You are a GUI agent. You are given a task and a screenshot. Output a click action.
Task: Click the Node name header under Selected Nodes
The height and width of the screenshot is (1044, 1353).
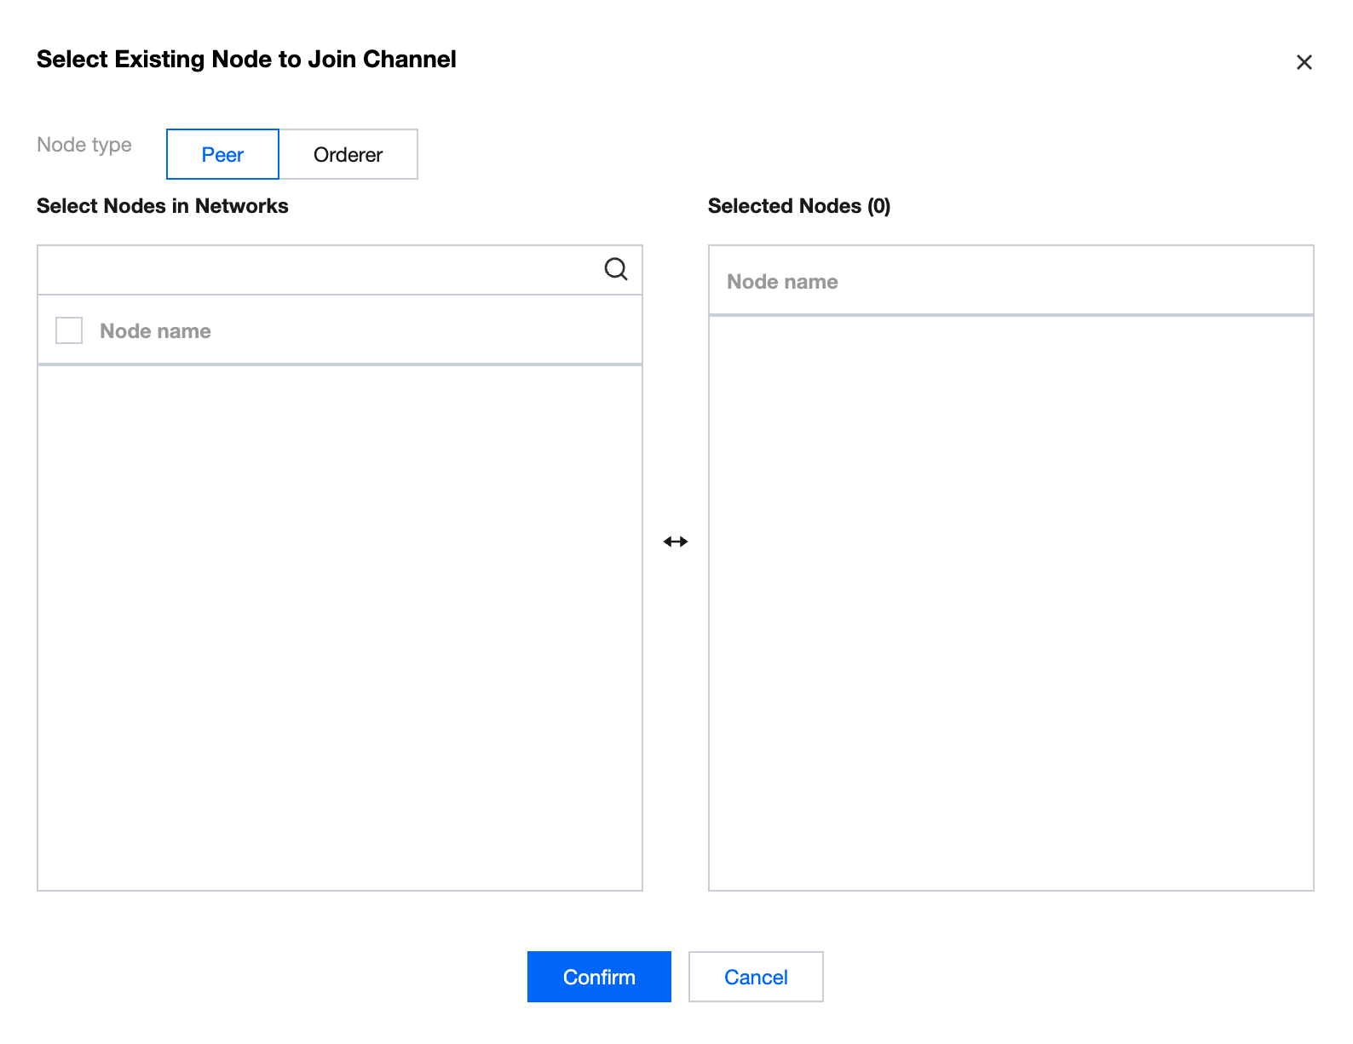(782, 282)
